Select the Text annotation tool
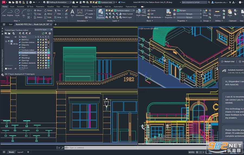The height and width of the screenshot is (155, 244). click(x=72, y=13)
